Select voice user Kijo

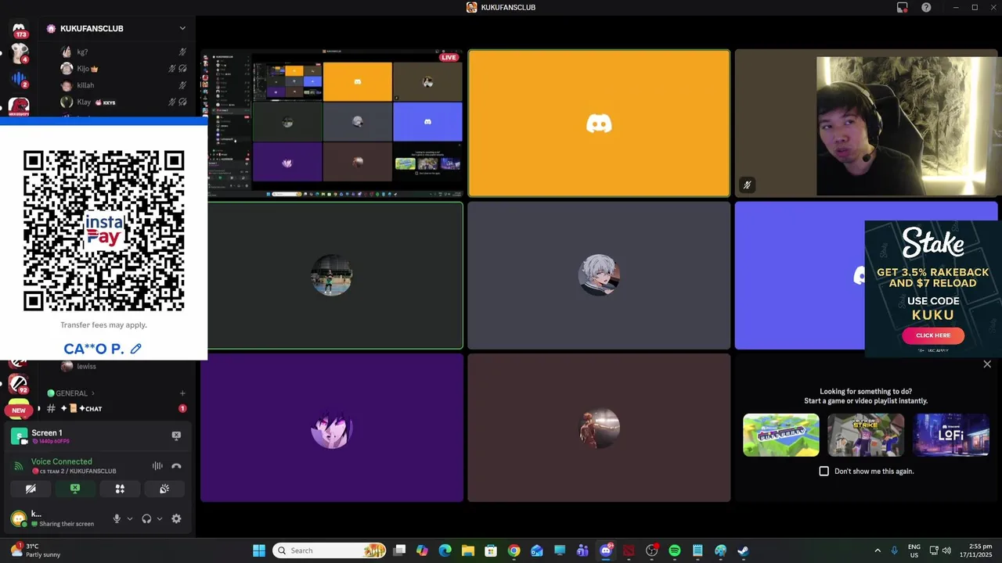[x=124, y=68]
